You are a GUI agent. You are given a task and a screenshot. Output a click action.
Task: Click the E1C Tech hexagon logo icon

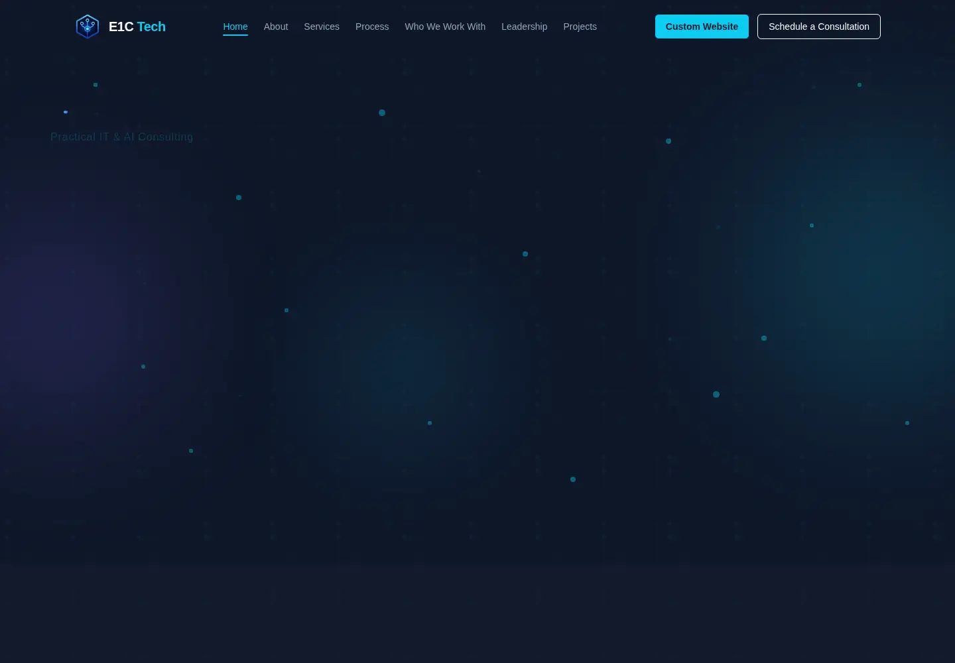click(x=87, y=27)
